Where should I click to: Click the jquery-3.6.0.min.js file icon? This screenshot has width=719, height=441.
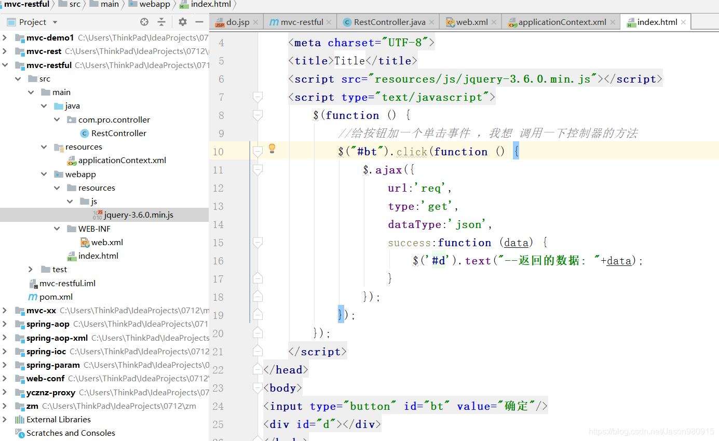[x=98, y=215]
